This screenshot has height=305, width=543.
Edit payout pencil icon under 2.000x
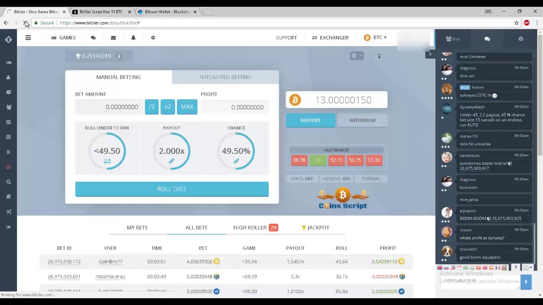(x=171, y=161)
